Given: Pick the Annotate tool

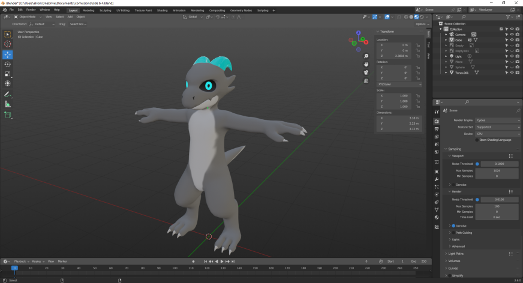Looking at the screenshot, I should 8,94.
